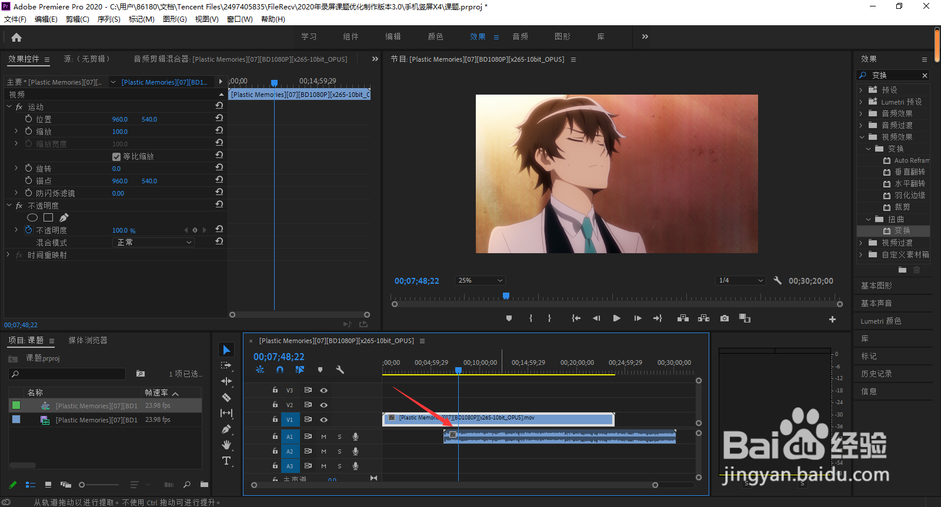Image resolution: width=941 pixels, height=507 pixels.
Task: Select the Ripple Edit tool
Action: coord(226,381)
